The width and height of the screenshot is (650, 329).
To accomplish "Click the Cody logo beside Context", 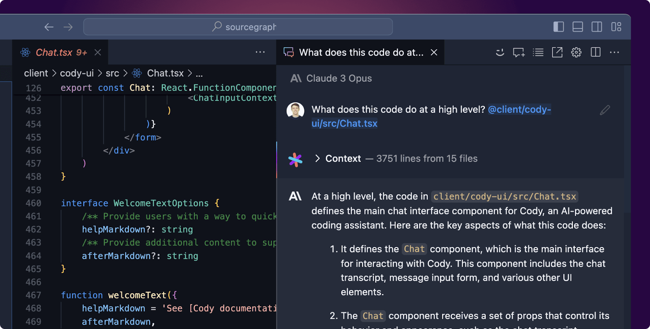I will coord(295,160).
